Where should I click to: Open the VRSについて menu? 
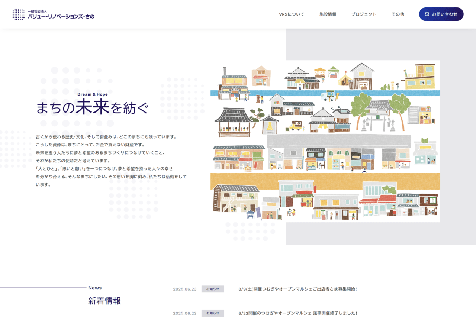(x=292, y=14)
